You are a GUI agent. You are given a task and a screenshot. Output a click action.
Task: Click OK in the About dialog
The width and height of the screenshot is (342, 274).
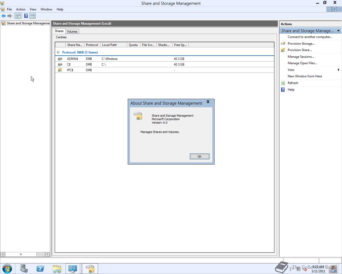(x=200, y=157)
